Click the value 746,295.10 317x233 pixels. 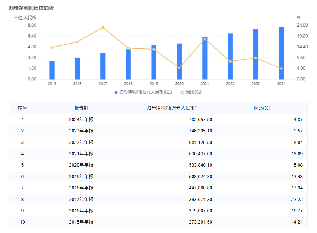tap(200, 131)
